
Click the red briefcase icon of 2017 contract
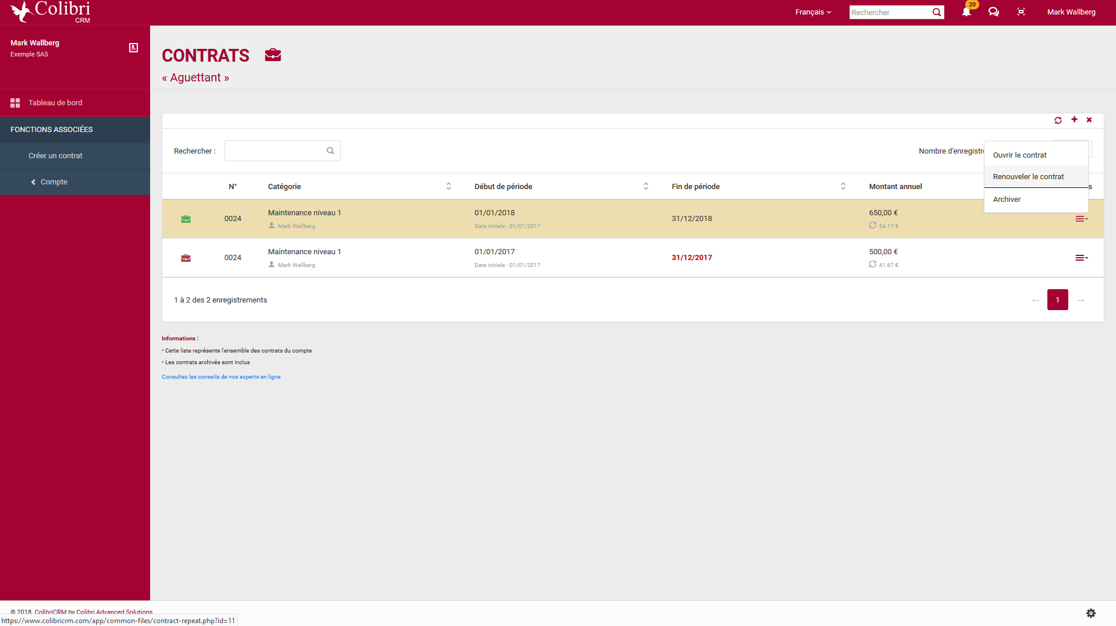pos(186,258)
